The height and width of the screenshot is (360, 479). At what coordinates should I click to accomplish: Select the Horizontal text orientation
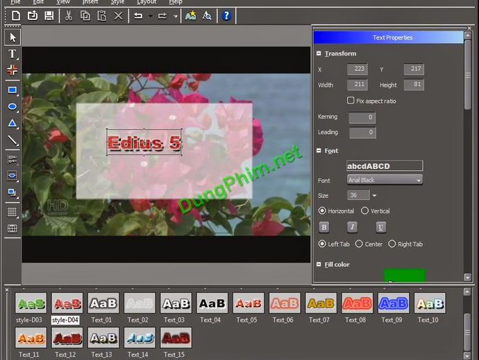[321, 211]
